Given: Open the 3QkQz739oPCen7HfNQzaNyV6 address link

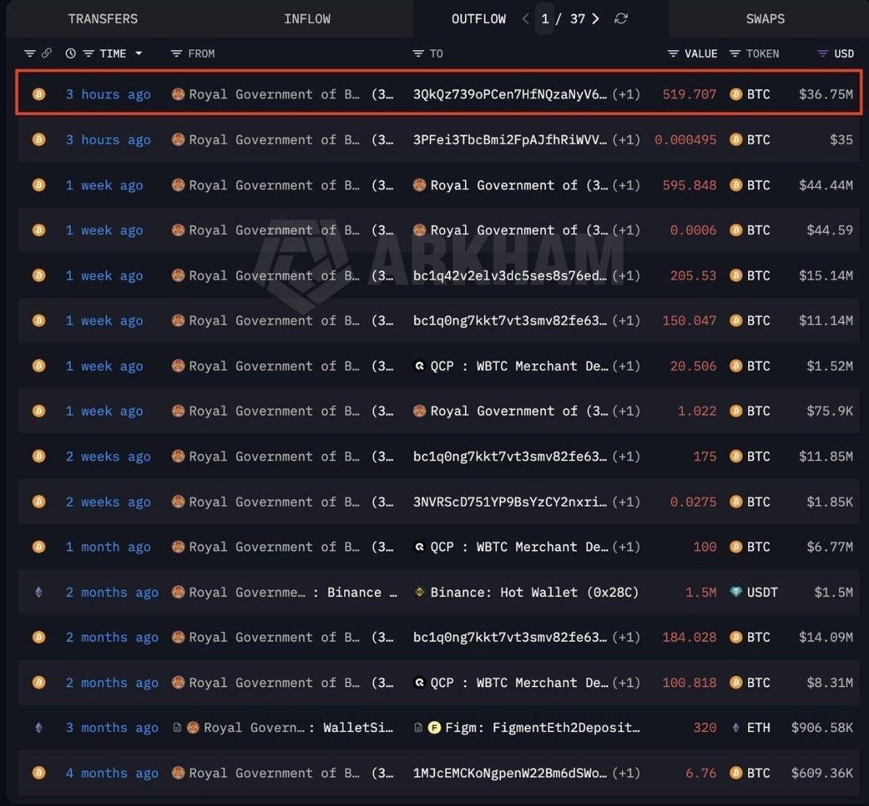Looking at the screenshot, I should 510,94.
